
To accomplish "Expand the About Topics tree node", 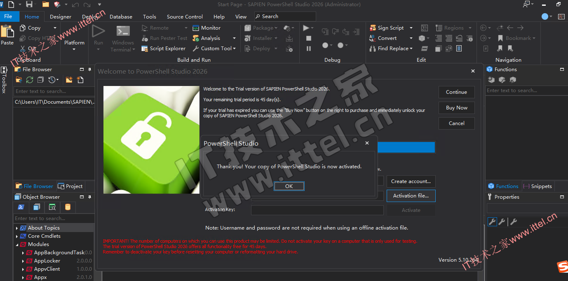I will point(17,228).
